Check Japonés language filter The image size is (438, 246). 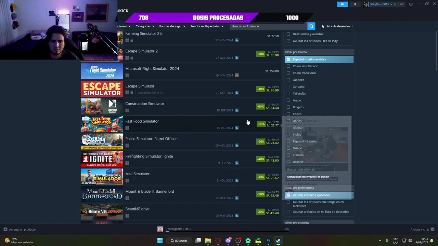click(288, 80)
